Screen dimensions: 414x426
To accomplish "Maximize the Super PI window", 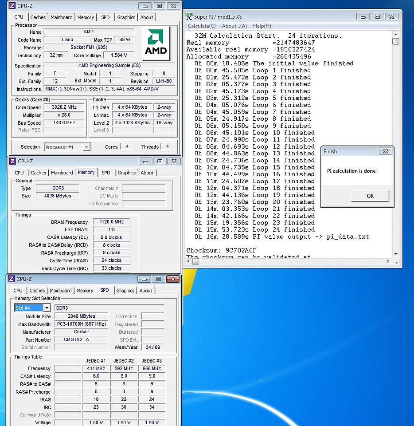I will [377, 17].
